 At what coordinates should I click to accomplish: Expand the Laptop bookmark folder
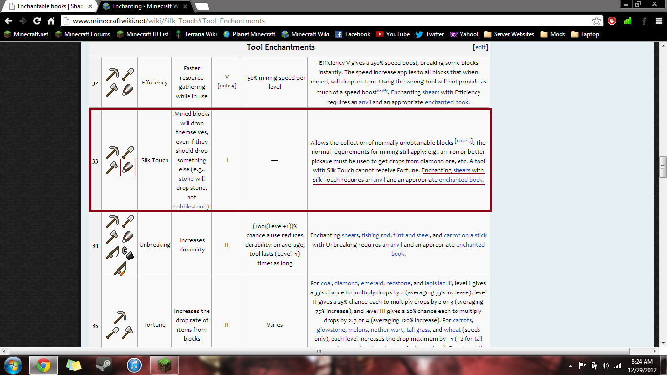584,34
